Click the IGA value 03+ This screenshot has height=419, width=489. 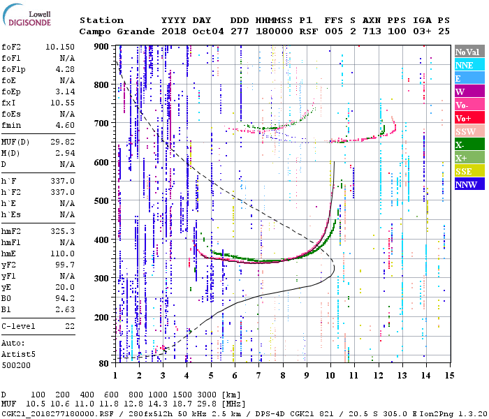pyautogui.click(x=422, y=31)
